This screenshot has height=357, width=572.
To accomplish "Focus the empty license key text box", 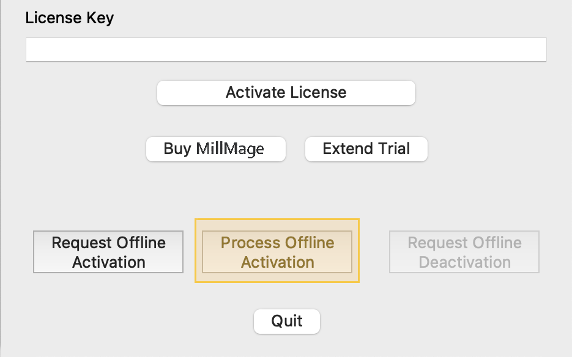I will click(286, 50).
